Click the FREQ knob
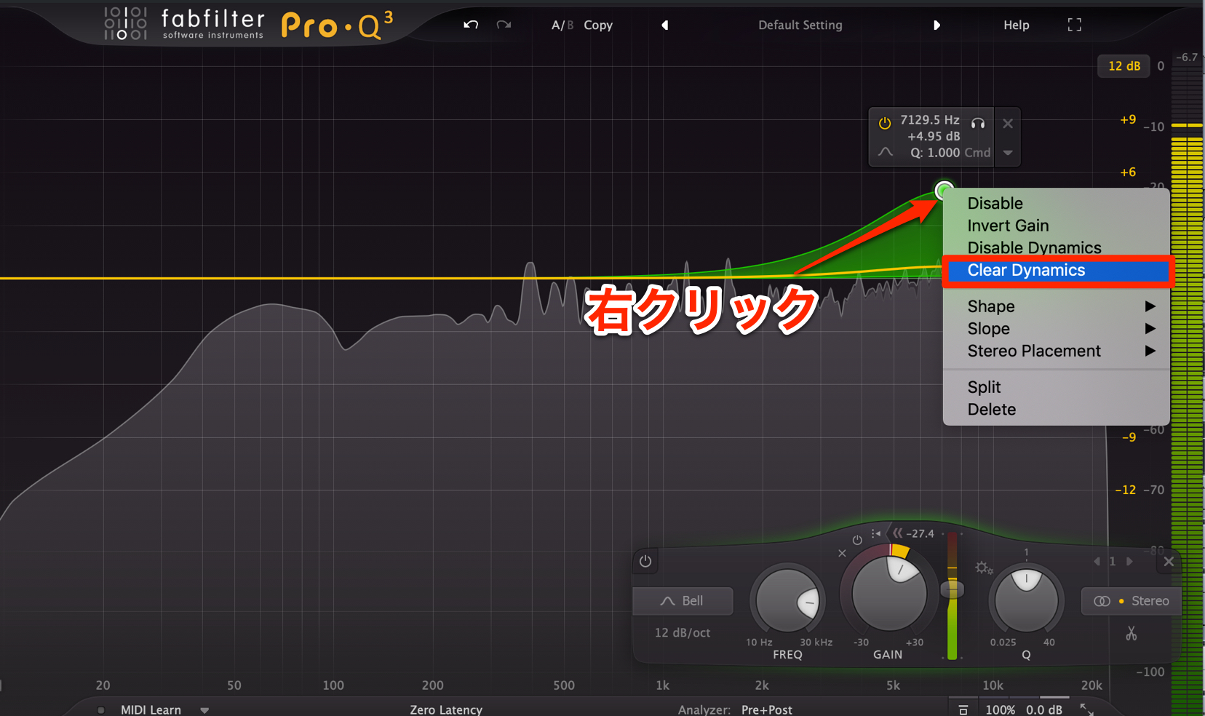 click(x=787, y=601)
